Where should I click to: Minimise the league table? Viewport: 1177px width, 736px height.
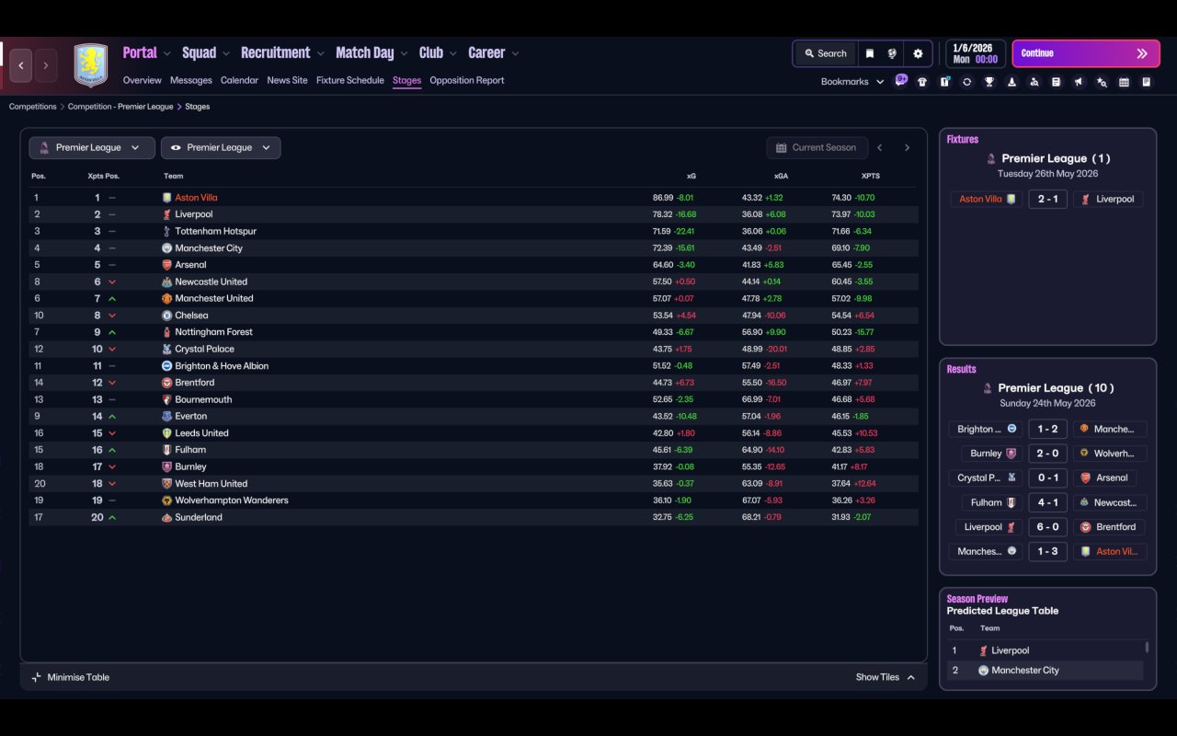point(71,677)
